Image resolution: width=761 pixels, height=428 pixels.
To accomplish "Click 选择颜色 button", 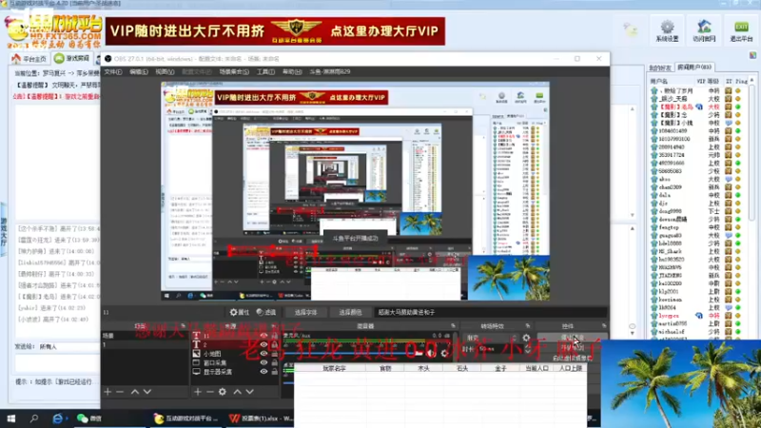I will pos(350,312).
